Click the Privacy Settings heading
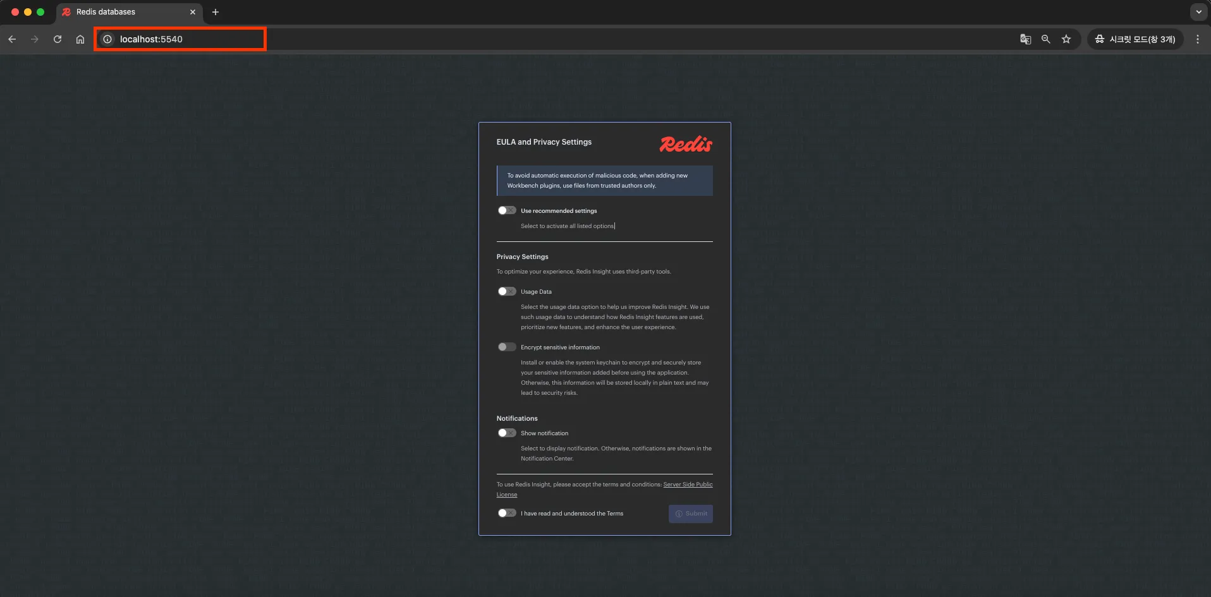Screen dimensions: 1211x597 coord(522,256)
